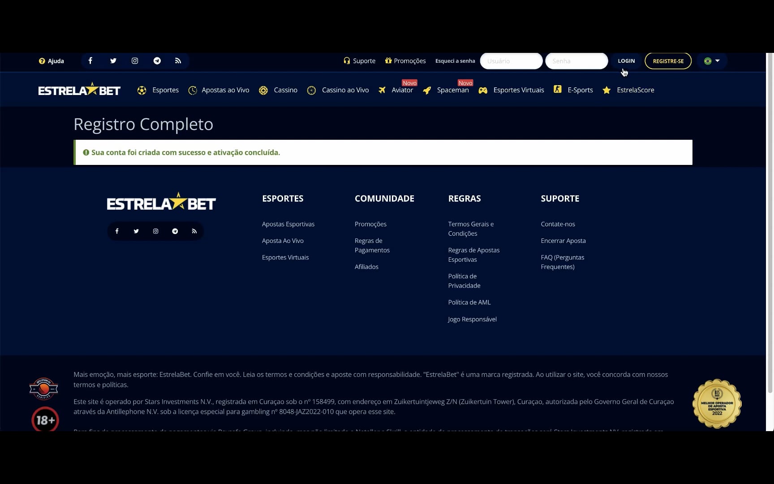This screenshot has height=484, width=774.
Task: Open Promoções link under Comunidade
Action: click(x=370, y=224)
